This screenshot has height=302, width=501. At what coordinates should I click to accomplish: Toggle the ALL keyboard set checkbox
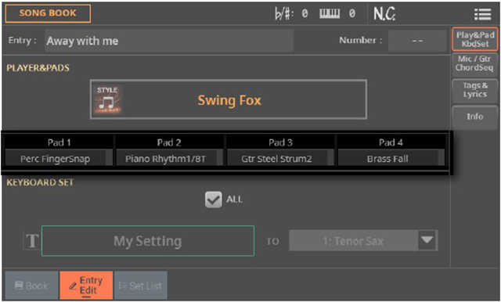pos(213,200)
